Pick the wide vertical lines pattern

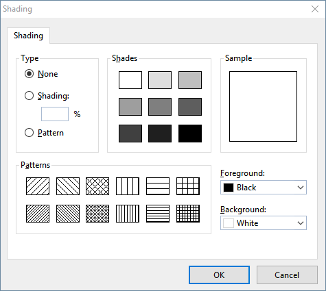[128, 186]
